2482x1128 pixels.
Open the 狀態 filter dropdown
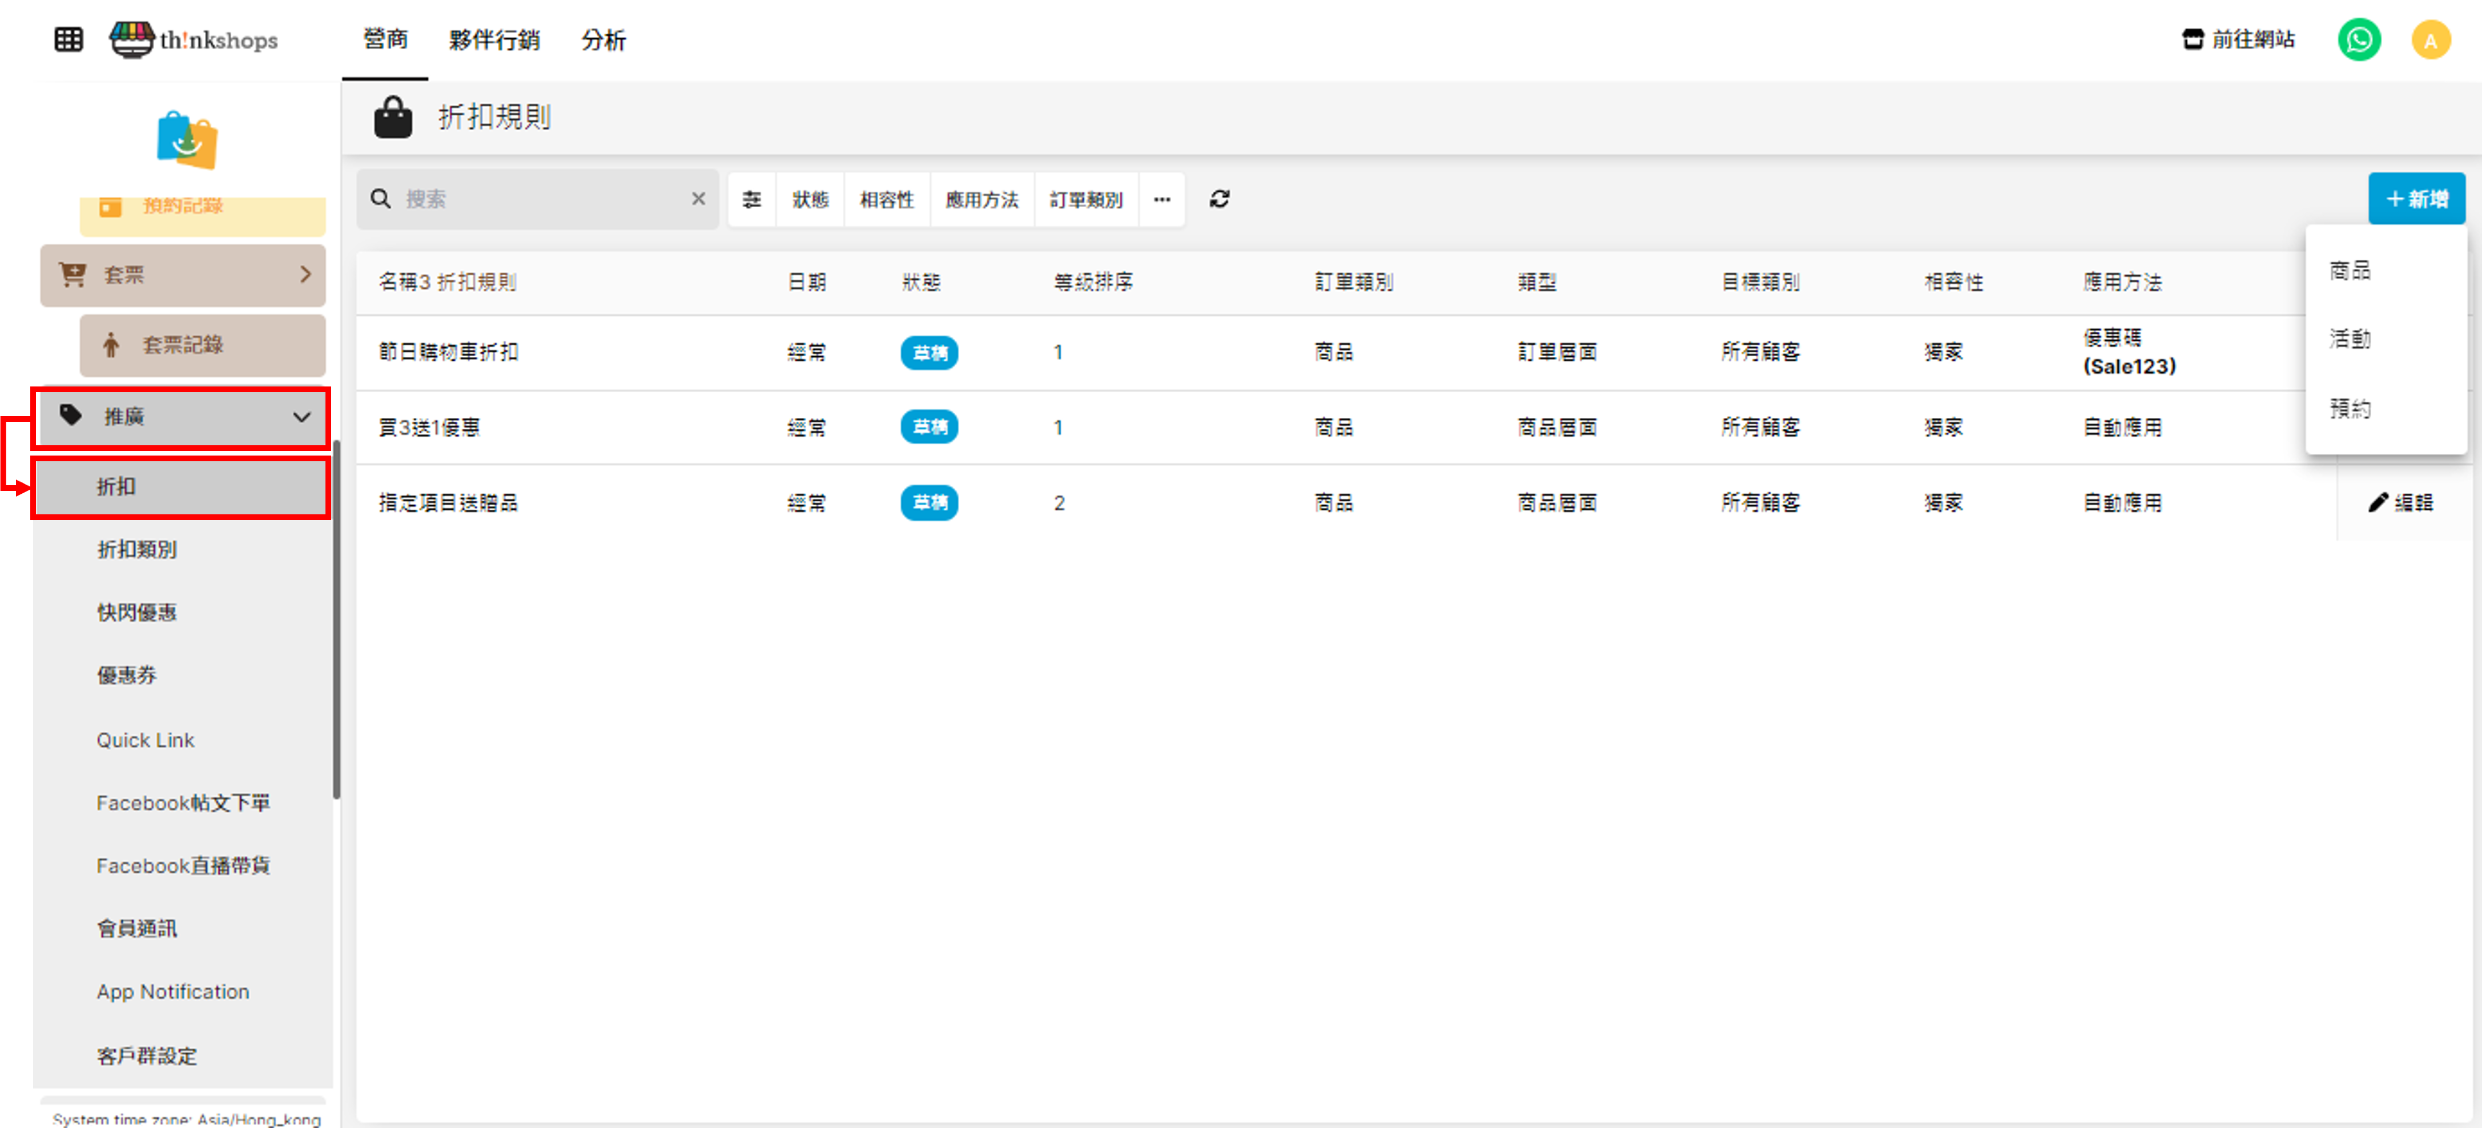pyautogui.click(x=810, y=199)
